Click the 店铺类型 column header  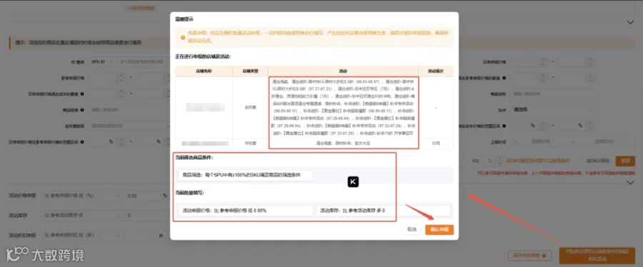coord(250,71)
